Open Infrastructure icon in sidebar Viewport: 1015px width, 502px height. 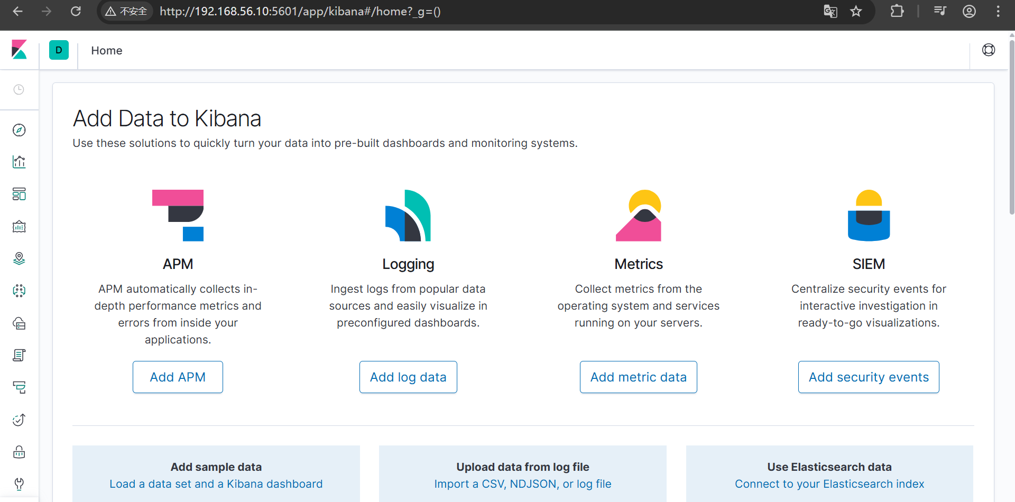pos(19,323)
